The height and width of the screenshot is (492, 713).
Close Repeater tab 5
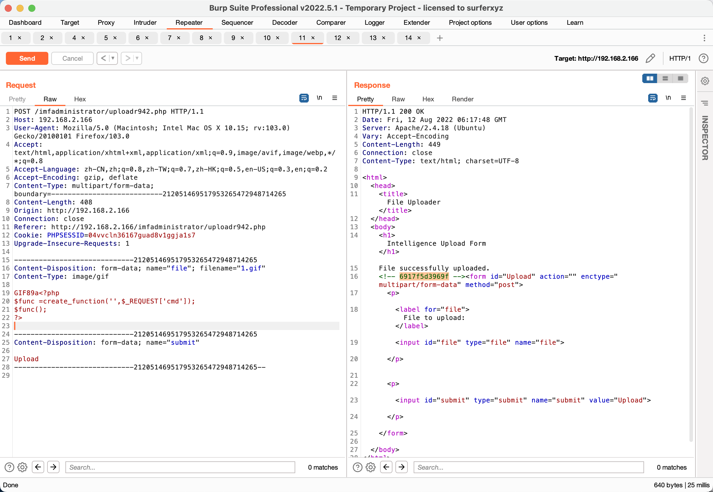[x=115, y=38]
